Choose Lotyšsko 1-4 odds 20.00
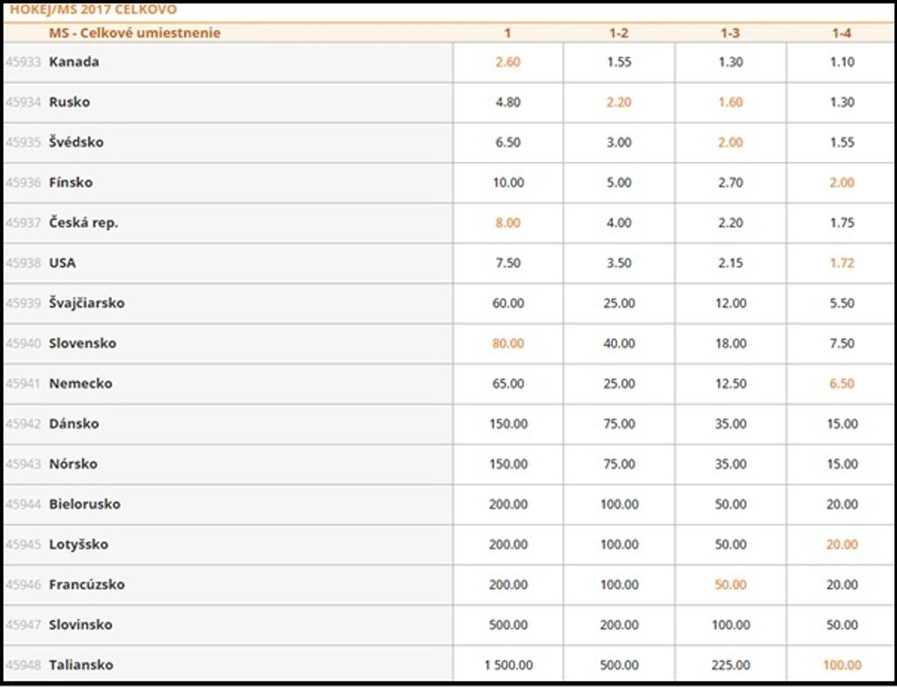 click(x=841, y=544)
